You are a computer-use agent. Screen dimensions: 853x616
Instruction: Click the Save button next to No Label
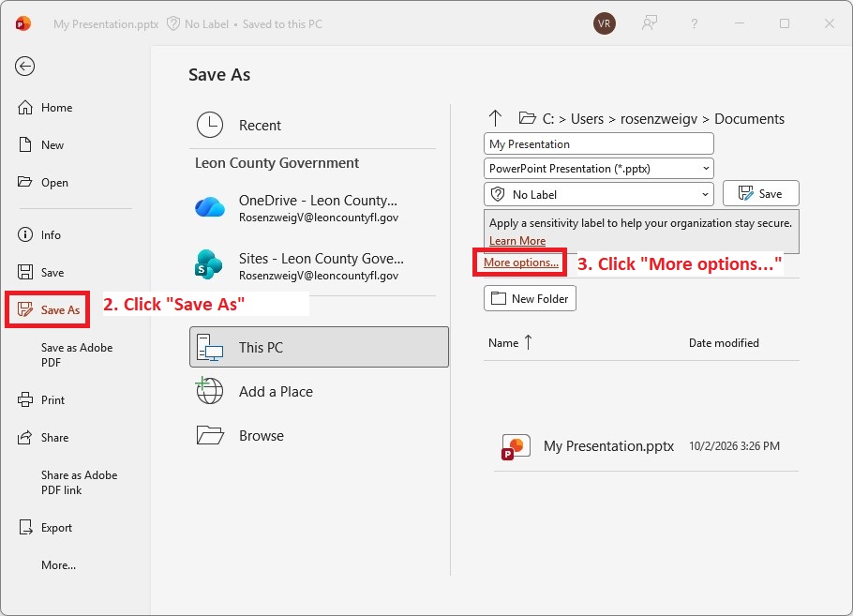tap(760, 194)
